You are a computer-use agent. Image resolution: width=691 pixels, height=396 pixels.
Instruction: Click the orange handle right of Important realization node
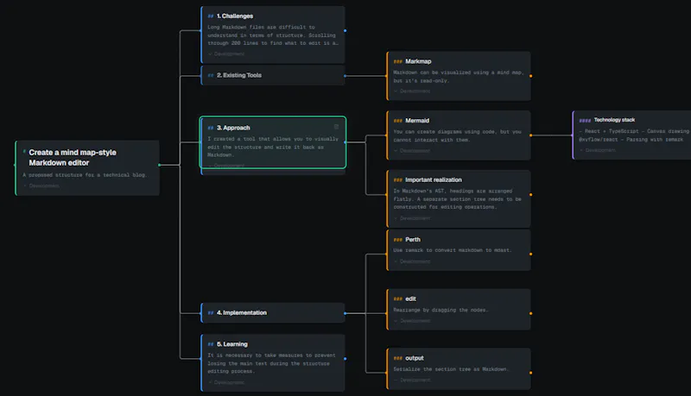(530, 194)
